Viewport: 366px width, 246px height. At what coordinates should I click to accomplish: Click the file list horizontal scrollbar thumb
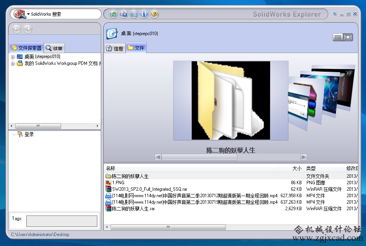(x=168, y=227)
